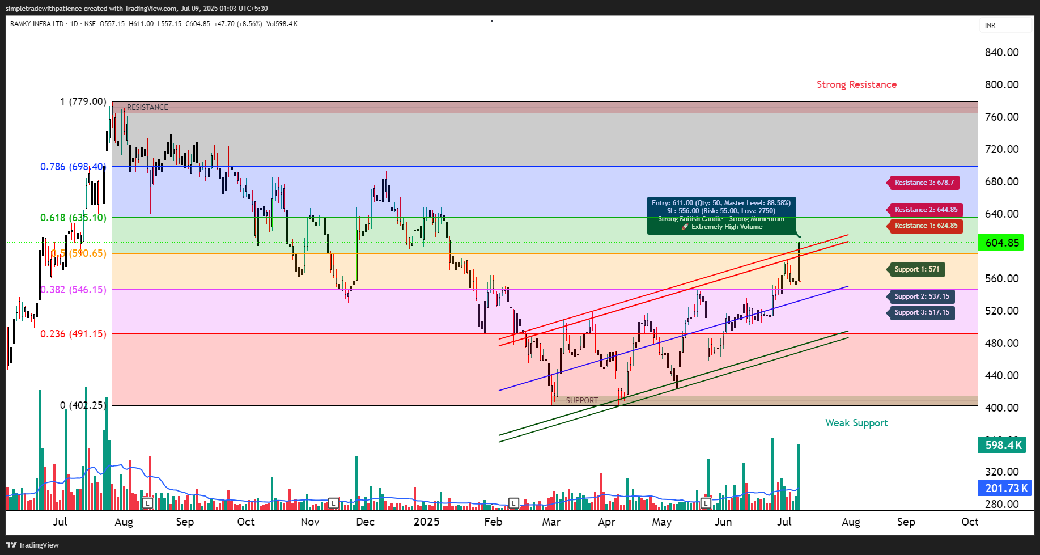Click the TradingView logo at bottom left
The height and width of the screenshot is (555, 1040).
point(32,545)
